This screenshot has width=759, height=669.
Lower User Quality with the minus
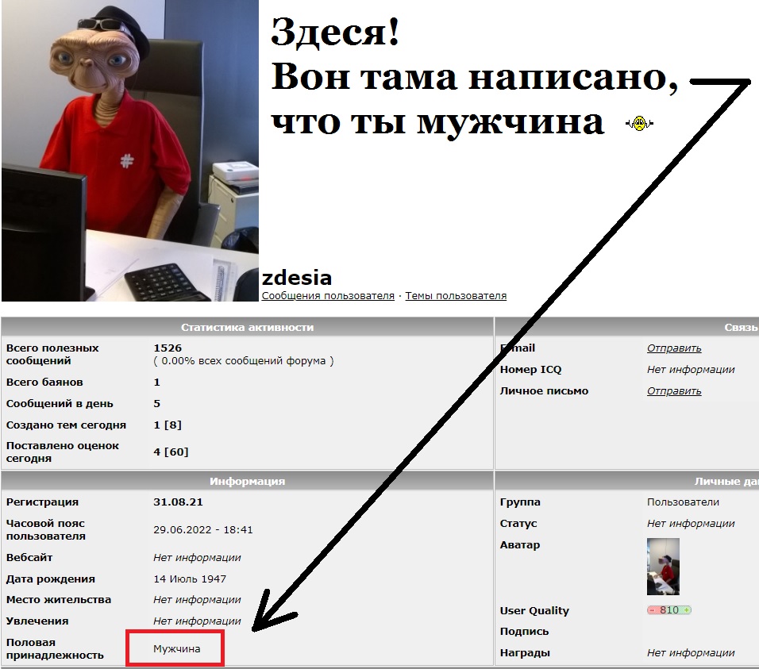click(x=652, y=610)
